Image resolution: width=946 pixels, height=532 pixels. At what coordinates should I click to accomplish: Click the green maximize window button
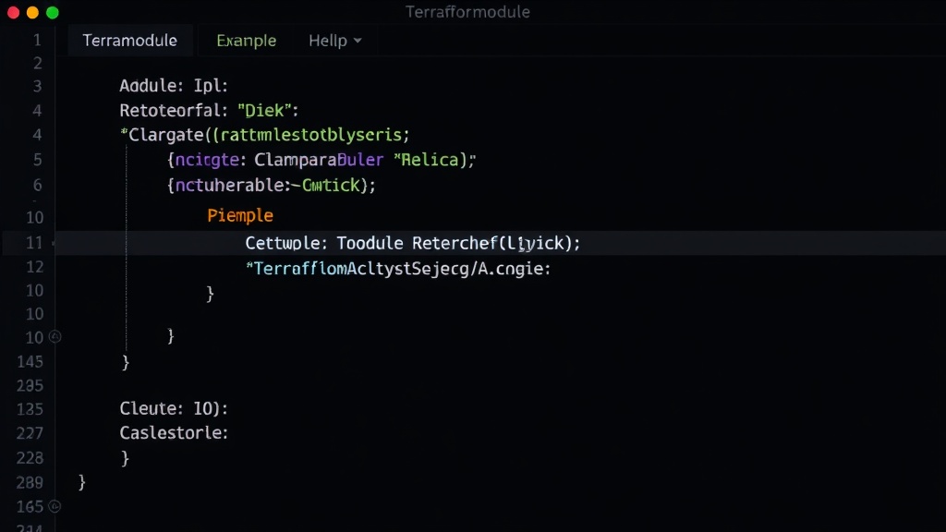coord(53,13)
